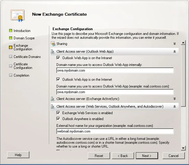Click the Web Services/Autodiscover server icon
This screenshot has width=189, height=165.
click(x=53, y=106)
